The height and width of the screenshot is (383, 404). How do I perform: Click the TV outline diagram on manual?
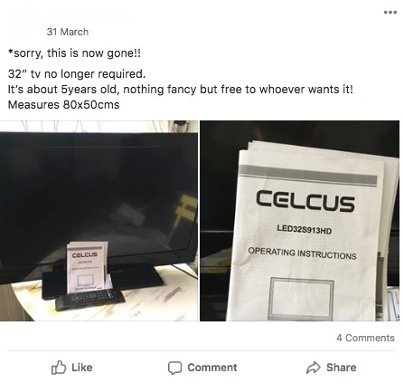pos(302,299)
